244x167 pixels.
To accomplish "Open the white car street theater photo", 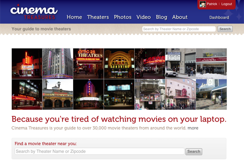I will click(180, 63).
